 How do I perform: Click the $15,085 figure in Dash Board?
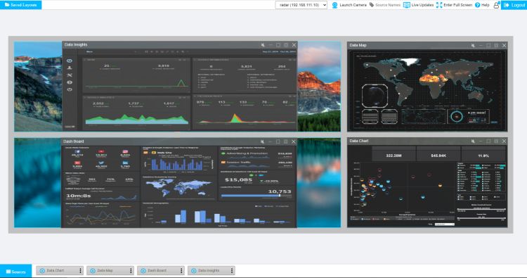tap(238, 179)
